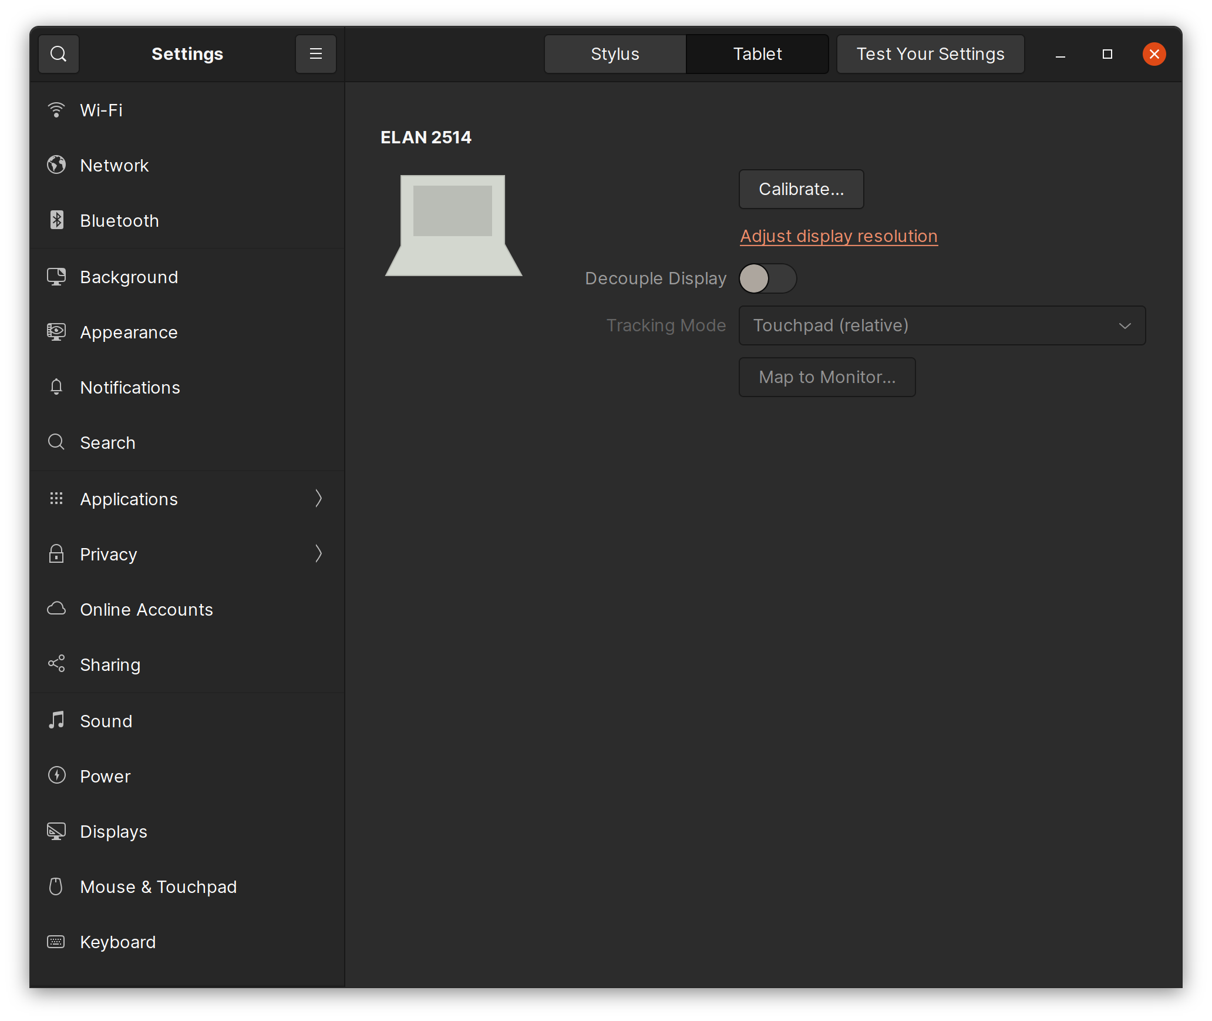Open Network settings via the globe icon
Viewport: 1212px width, 1021px height.
(56, 165)
